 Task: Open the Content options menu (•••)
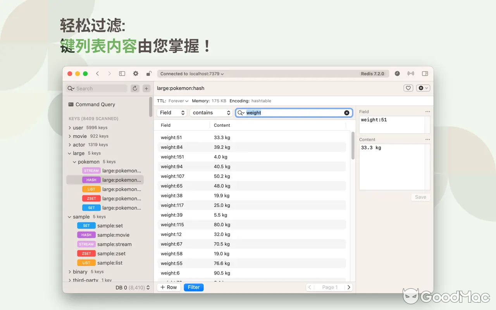[x=427, y=139]
